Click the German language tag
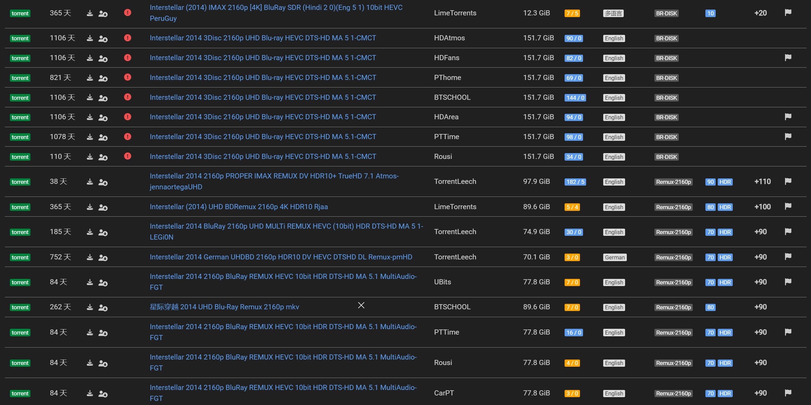This screenshot has height=405, width=811. click(614, 257)
